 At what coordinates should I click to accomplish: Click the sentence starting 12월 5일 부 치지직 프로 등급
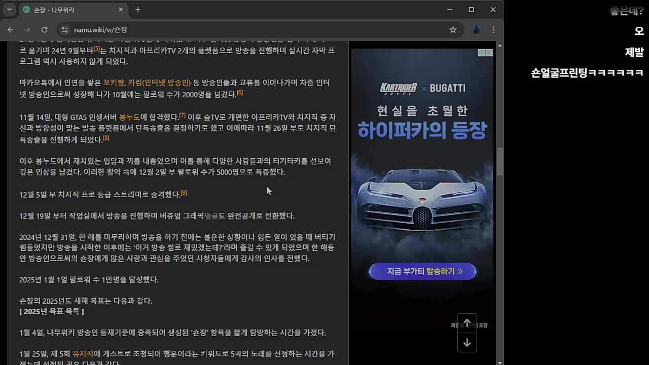tap(100, 195)
